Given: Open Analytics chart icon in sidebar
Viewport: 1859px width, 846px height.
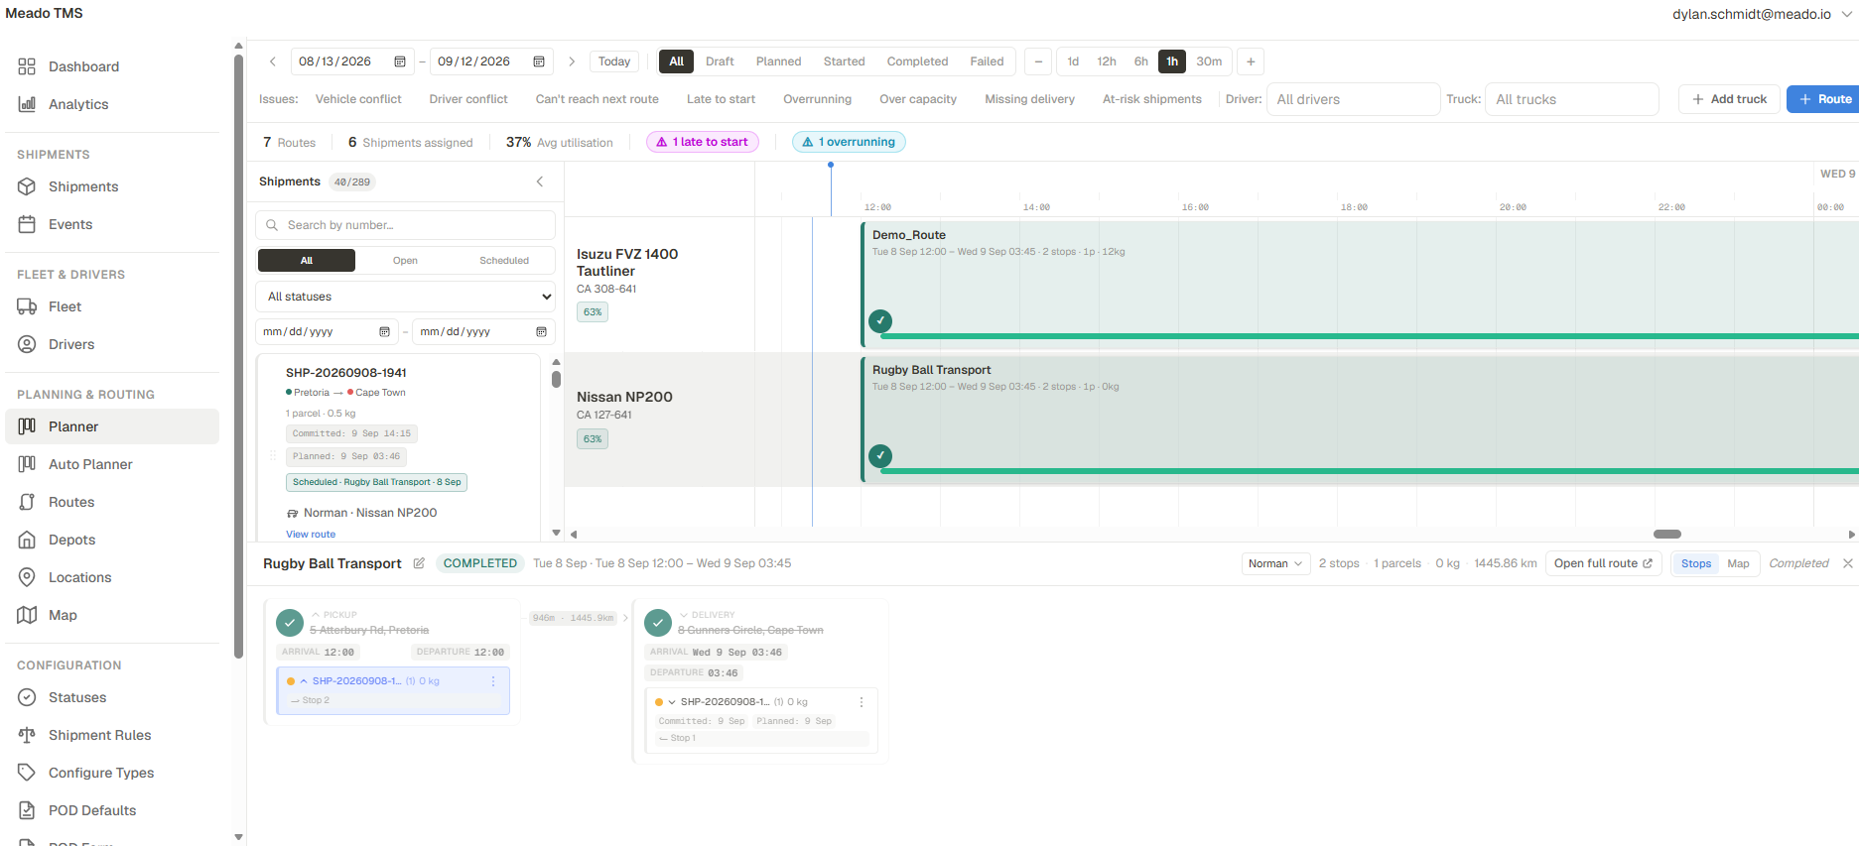Looking at the screenshot, I should [27, 104].
